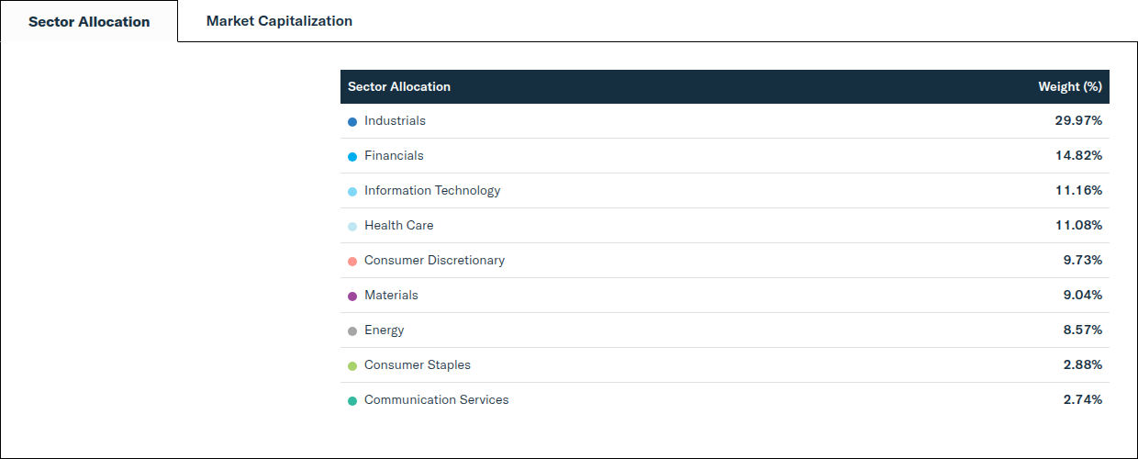Click the Consumer Staples label

click(418, 364)
